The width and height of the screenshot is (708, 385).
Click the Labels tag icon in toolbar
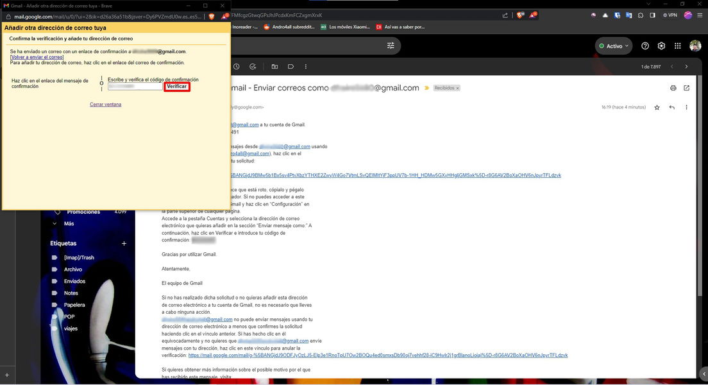[x=291, y=67]
